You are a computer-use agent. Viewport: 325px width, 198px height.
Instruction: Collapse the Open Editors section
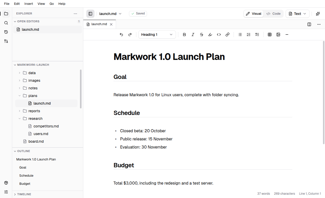click(x=48, y=21)
